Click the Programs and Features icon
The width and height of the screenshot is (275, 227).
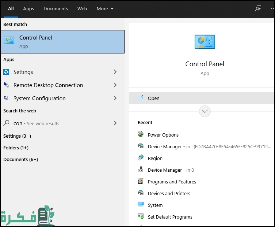[141, 182]
